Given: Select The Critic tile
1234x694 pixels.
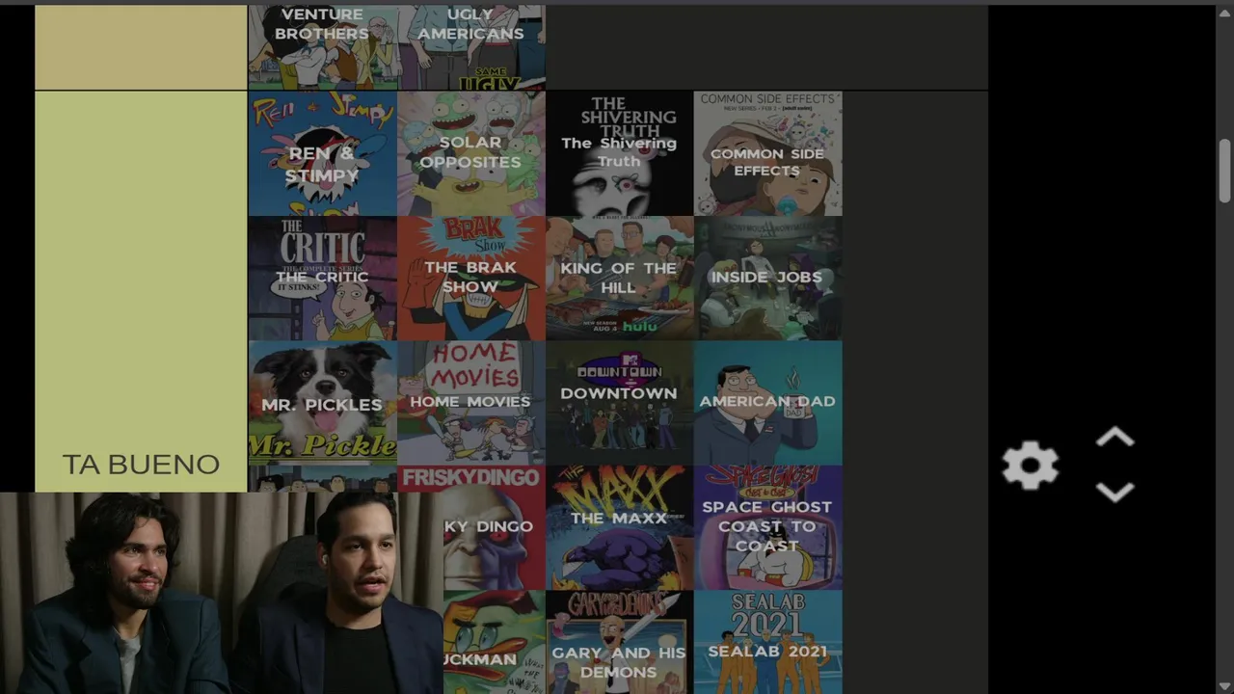Looking at the screenshot, I should 322,278.
